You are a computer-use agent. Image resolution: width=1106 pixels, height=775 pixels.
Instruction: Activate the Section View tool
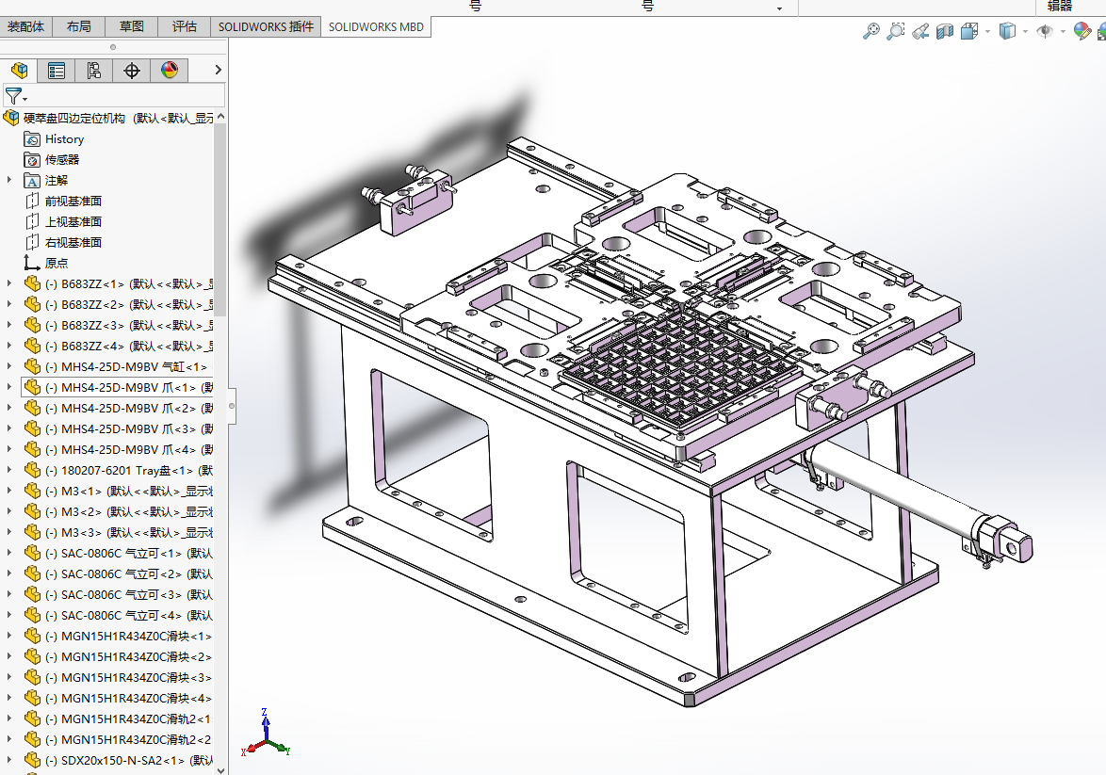pos(945,31)
